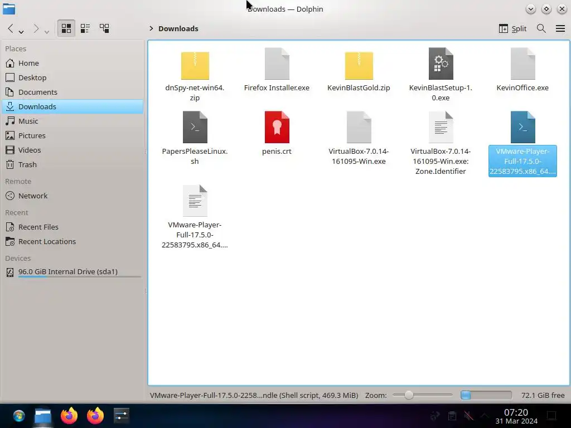Select VirtualBox-7.0.14-161095-Win.exe file icon
This screenshot has width=571, height=428.
click(359, 127)
